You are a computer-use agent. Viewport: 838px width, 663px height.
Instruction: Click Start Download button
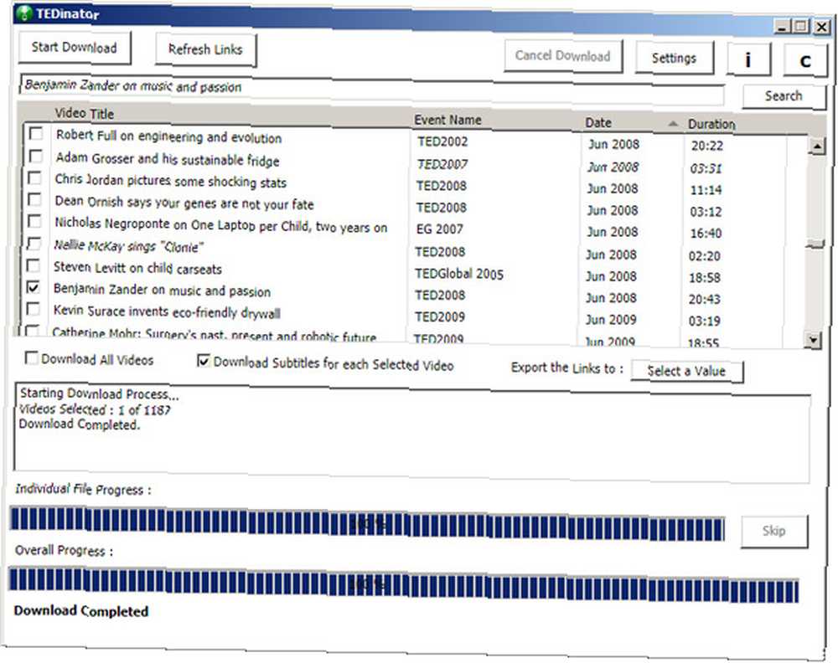75,48
